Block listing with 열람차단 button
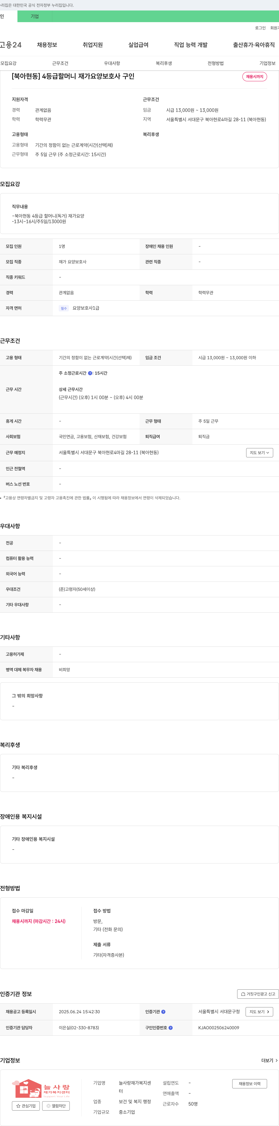 pos(56,1105)
